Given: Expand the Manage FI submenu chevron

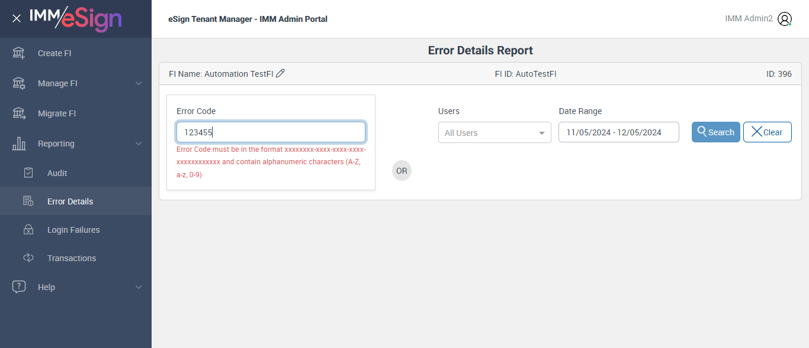Looking at the screenshot, I should pyautogui.click(x=139, y=83).
